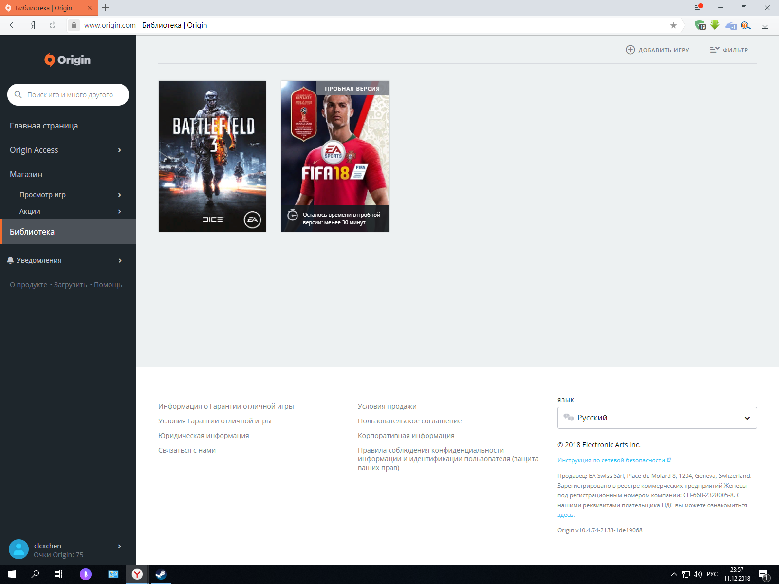The width and height of the screenshot is (779, 584).
Task: Click the filter list icon
Action: (714, 50)
